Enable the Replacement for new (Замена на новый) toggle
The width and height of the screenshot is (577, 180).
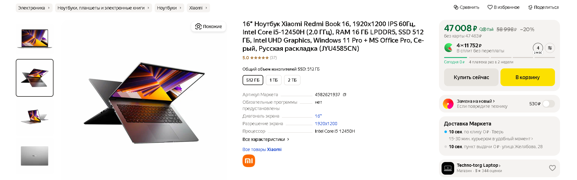548,104
